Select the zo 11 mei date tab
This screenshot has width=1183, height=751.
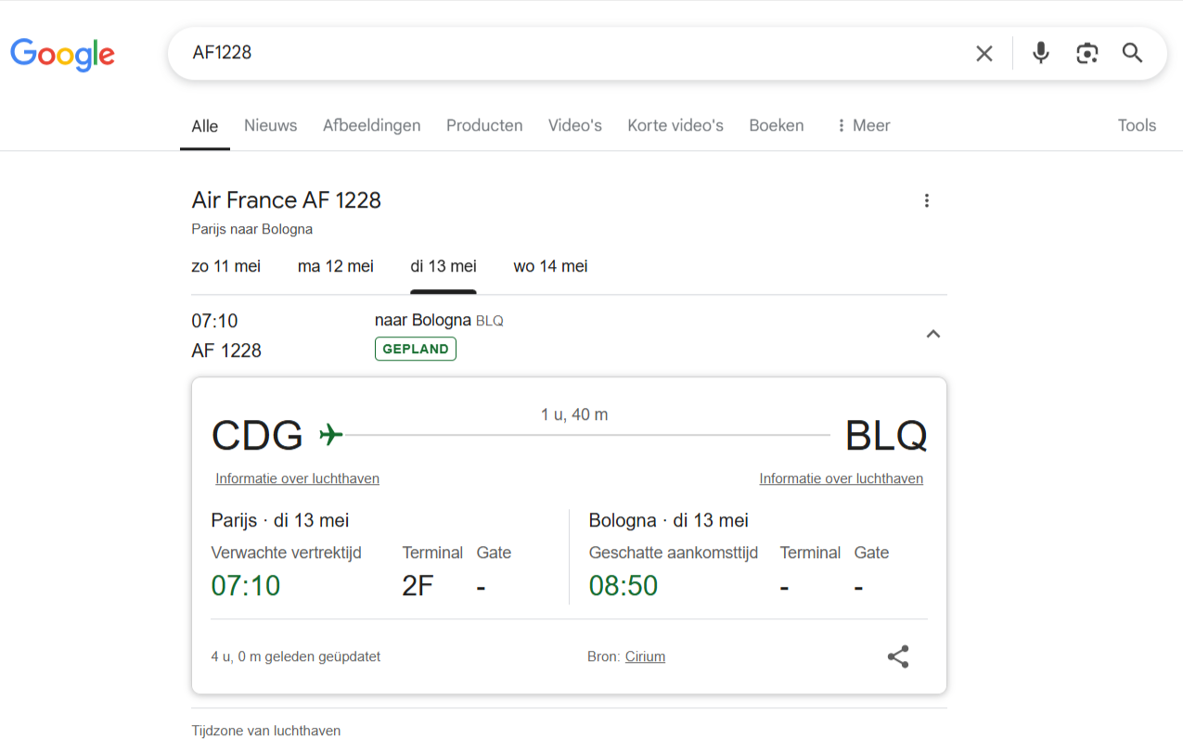[226, 266]
